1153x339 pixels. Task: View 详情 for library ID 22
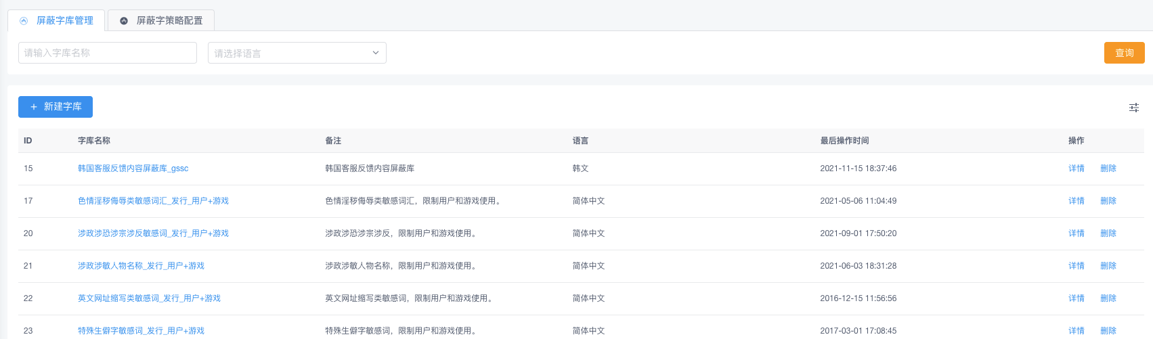pos(1076,298)
